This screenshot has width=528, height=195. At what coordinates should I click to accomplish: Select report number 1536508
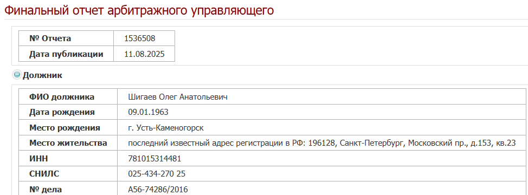(140, 38)
